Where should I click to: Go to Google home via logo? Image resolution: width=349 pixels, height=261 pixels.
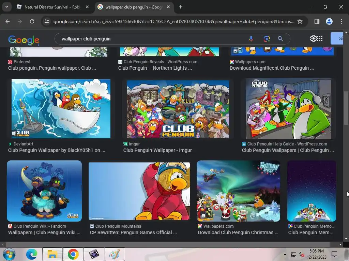pos(24,40)
